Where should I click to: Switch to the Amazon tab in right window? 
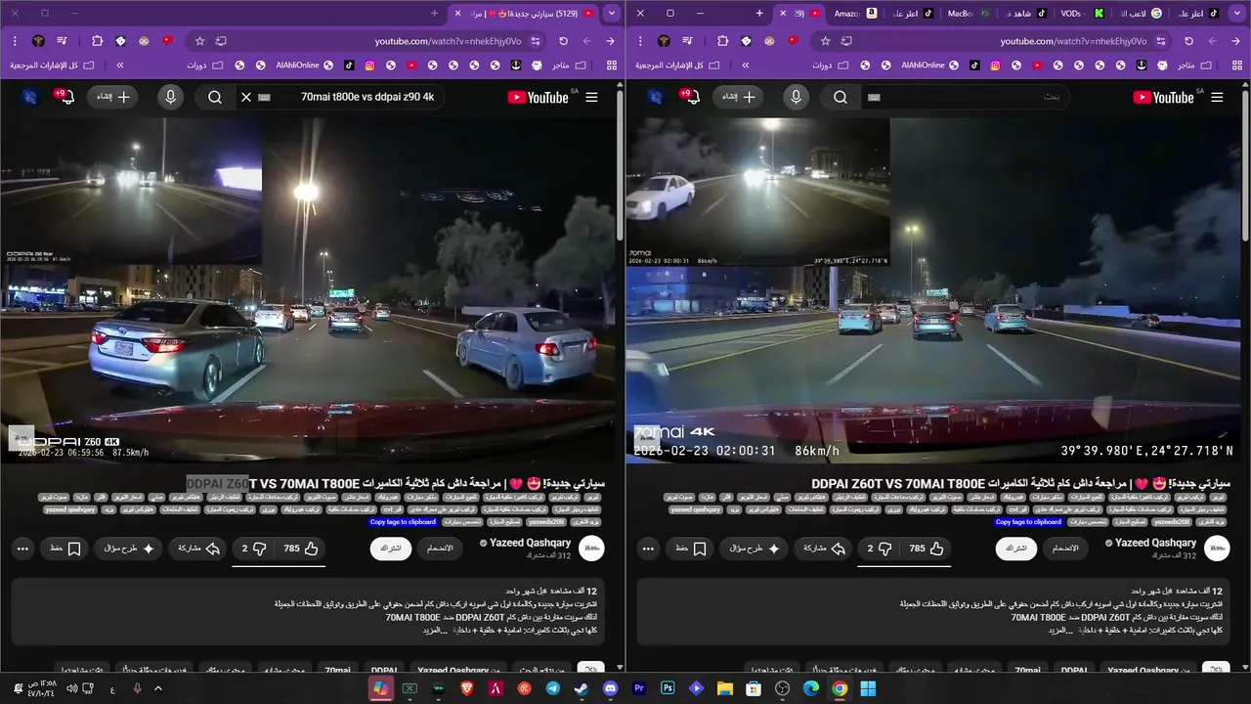tap(855, 14)
